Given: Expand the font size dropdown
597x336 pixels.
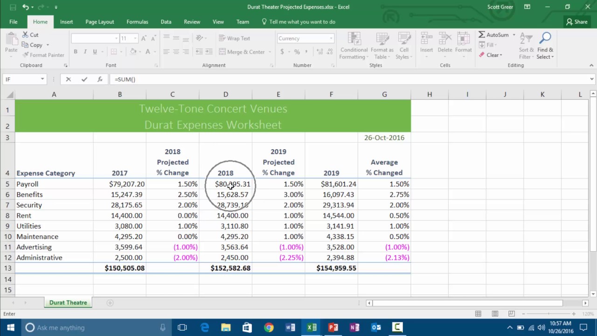Looking at the screenshot, I should tap(135, 38).
